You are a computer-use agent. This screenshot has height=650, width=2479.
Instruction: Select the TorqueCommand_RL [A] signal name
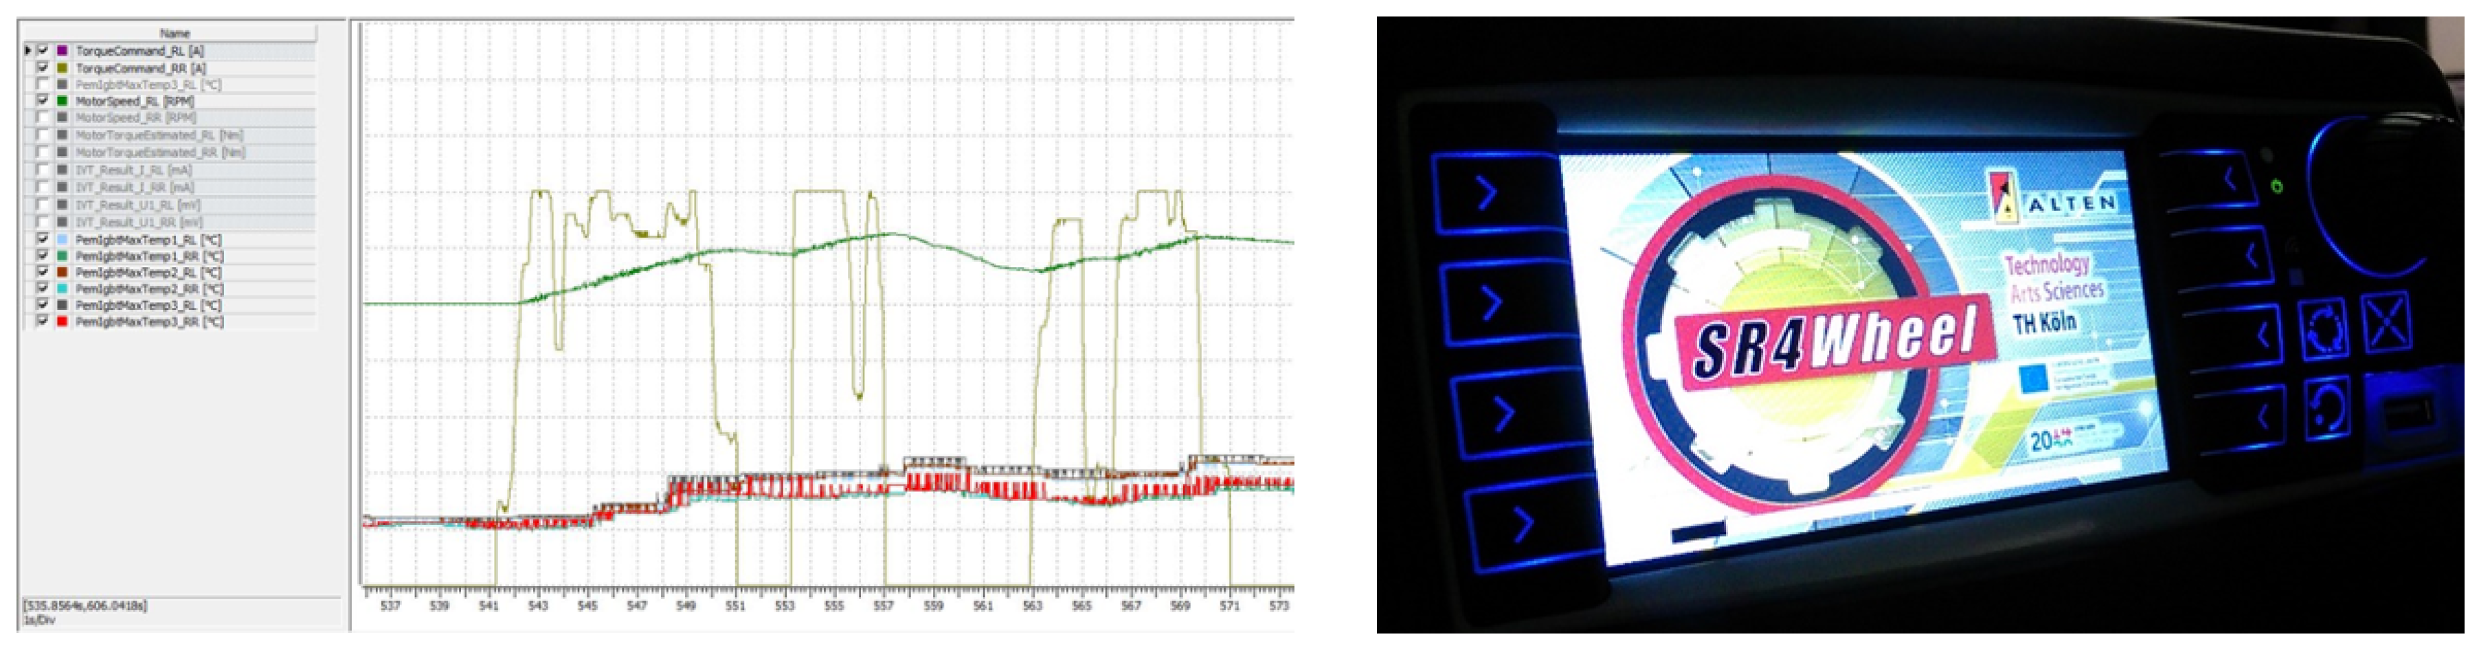[140, 50]
